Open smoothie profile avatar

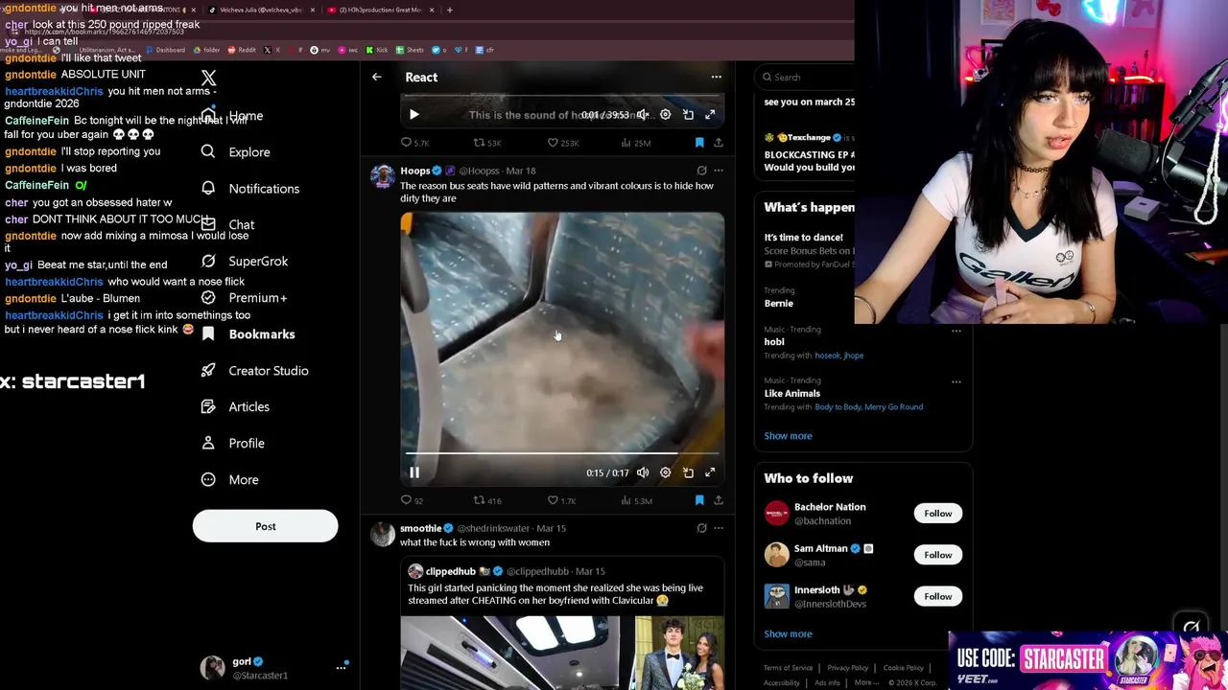pyautogui.click(x=383, y=535)
